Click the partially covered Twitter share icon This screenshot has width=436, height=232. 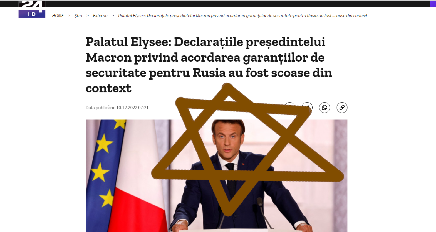307,108
